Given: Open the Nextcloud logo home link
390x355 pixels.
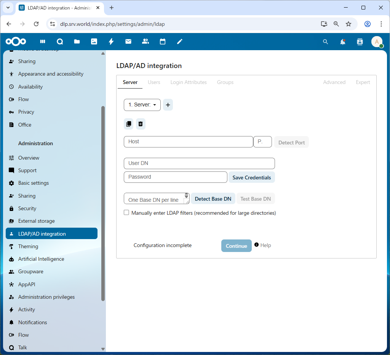Looking at the screenshot, I should 16,41.
